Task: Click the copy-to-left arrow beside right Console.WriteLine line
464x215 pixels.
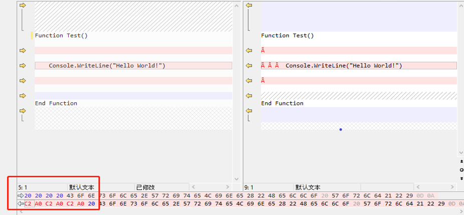Action: 249,66
